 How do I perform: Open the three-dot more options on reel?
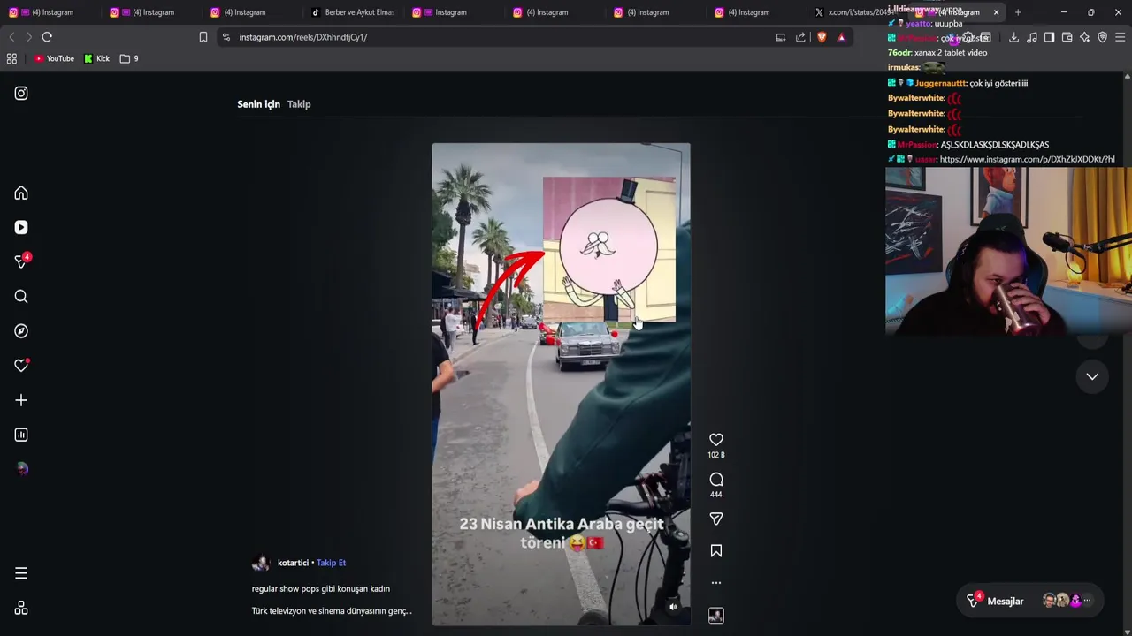[716, 583]
